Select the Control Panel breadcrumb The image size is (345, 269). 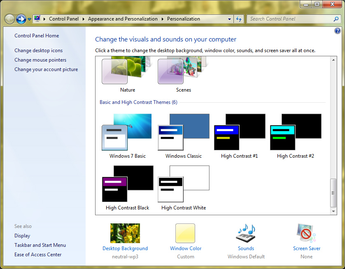click(x=64, y=19)
